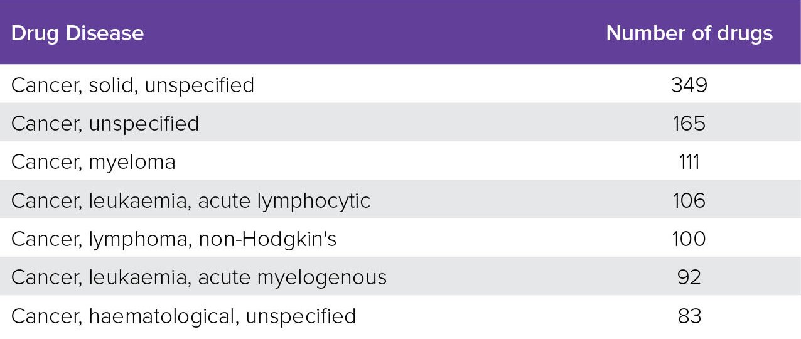Click the value 349 in the table
Viewport: 801px width, 339px height.
pyautogui.click(x=689, y=85)
